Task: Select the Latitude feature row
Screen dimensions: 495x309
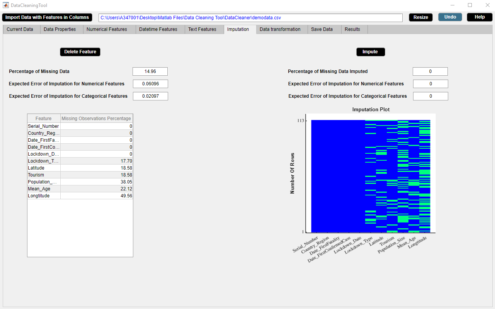Action: pos(80,168)
